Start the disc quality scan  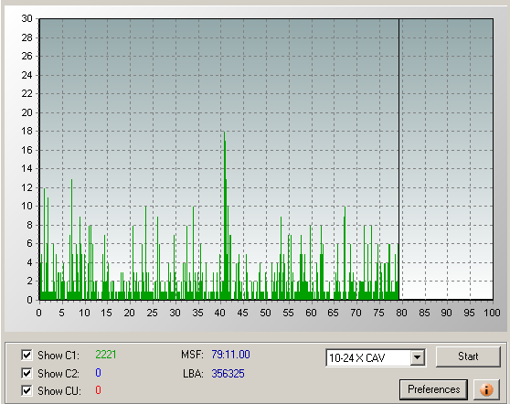pos(468,356)
